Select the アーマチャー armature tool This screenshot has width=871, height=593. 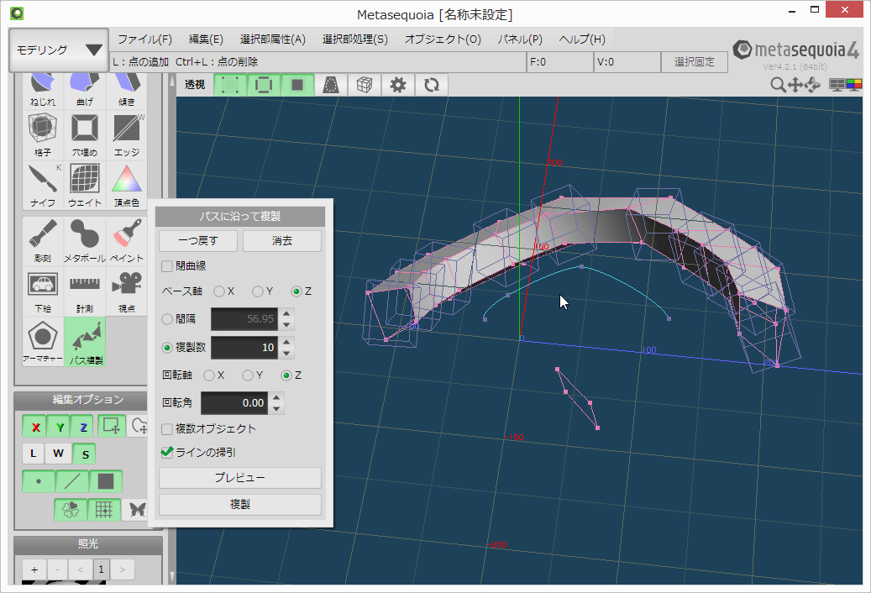click(43, 342)
